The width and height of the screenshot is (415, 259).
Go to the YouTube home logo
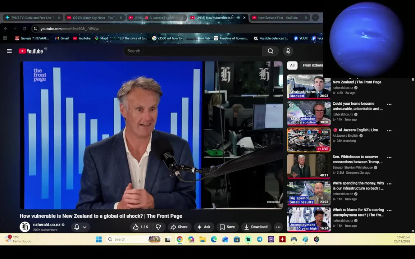pyautogui.click(x=31, y=51)
